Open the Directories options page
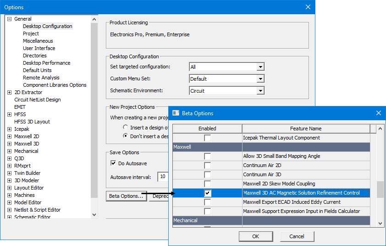 (x=35, y=56)
